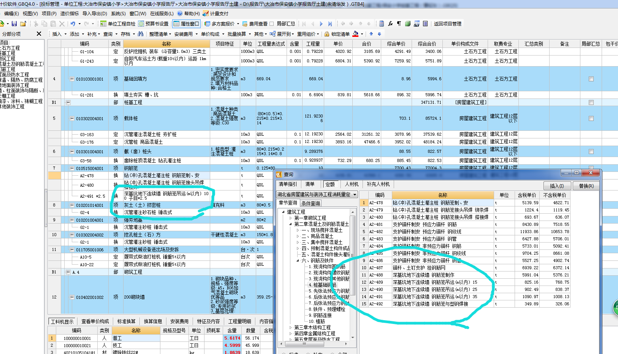Screen dimensions: 618x354
Task: Click the Copy icon in toolbar
Action: click(44, 24)
